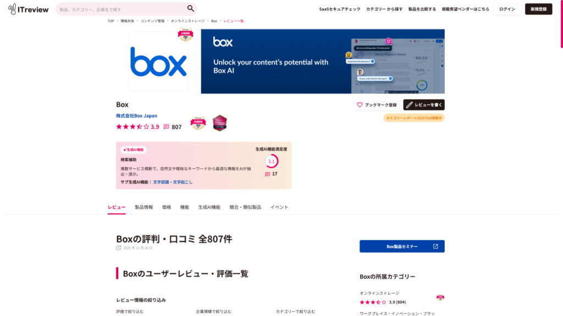Click the hexagonal Top 50 award badge
Viewport: 563px width, 316px height.
pyautogui.click(x=220, y=123)
